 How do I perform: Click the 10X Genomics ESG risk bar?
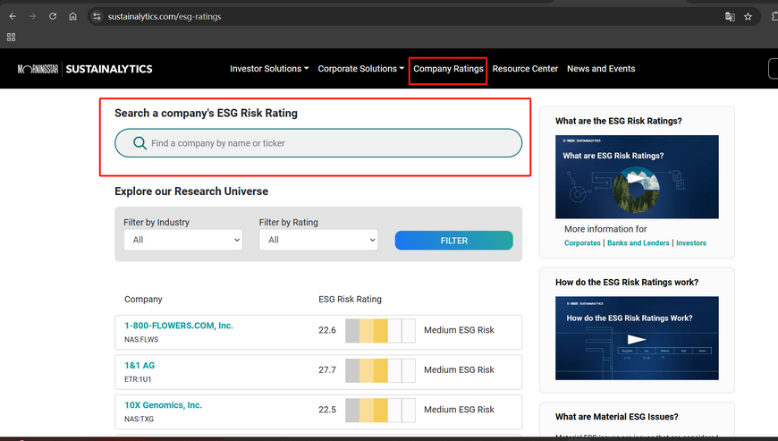coord(380,410)
